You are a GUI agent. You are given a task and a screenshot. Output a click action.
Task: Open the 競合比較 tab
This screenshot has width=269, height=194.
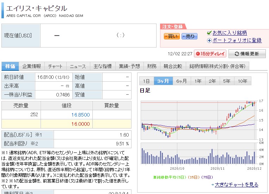point(173,66)
